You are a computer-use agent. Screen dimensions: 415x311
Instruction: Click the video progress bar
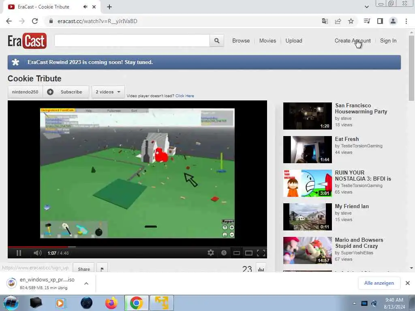[x=137, y=247]
